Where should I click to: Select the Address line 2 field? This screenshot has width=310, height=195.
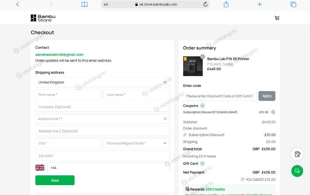tap(102, 131)
